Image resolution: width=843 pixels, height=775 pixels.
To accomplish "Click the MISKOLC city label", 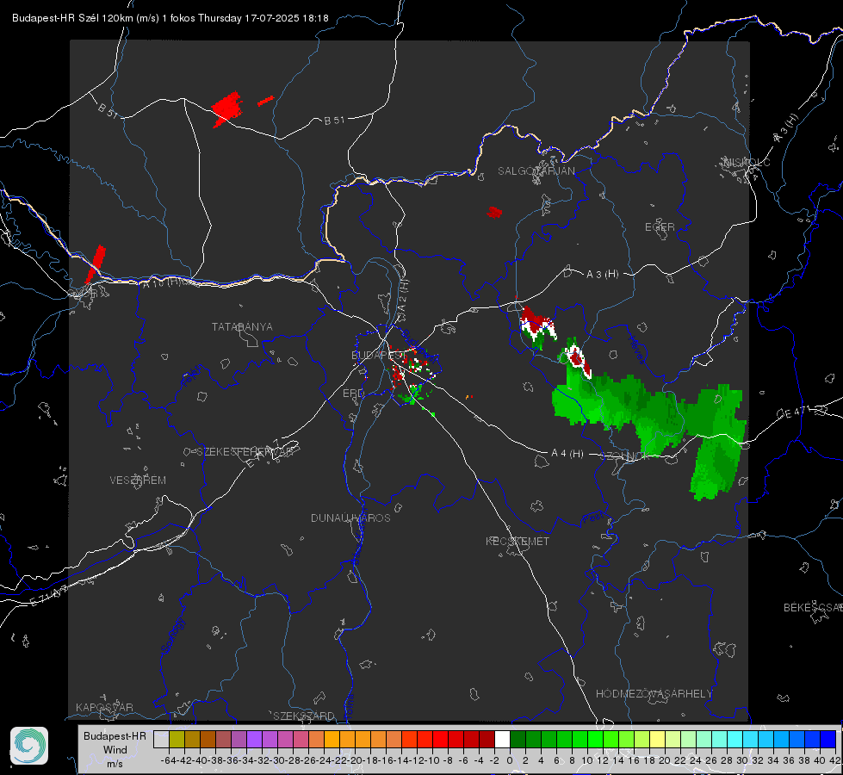I will (x=747, y=162).
